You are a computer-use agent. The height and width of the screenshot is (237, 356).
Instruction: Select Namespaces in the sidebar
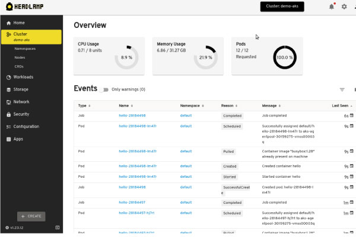coord(25,49)
